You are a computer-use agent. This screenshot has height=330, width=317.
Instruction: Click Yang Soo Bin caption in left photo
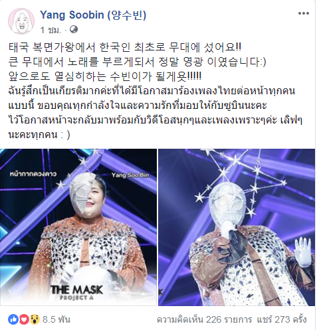pos(130,175)
